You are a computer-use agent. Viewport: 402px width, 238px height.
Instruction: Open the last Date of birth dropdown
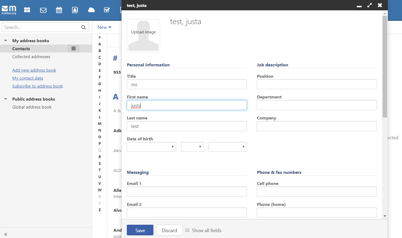(228, 147)
